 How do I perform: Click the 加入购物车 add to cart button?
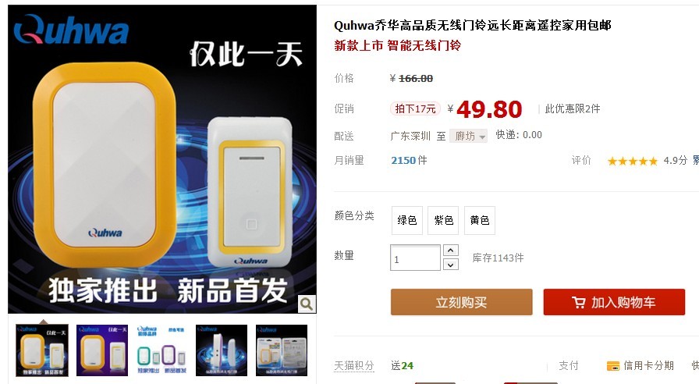click(x=614, y=302)
